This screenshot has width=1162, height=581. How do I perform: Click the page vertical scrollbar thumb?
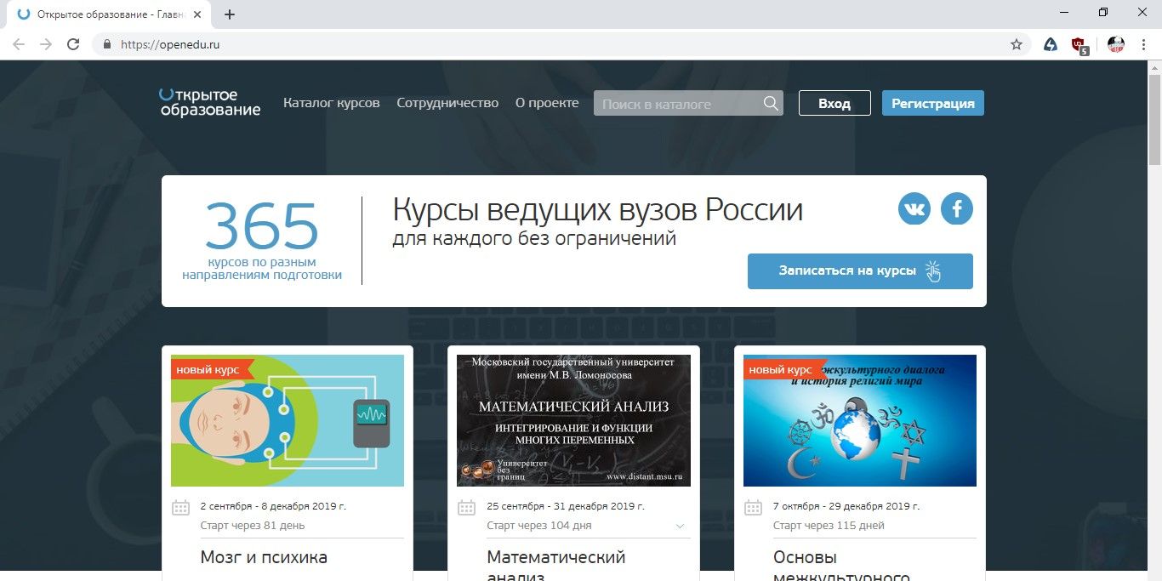point(1155,118)
